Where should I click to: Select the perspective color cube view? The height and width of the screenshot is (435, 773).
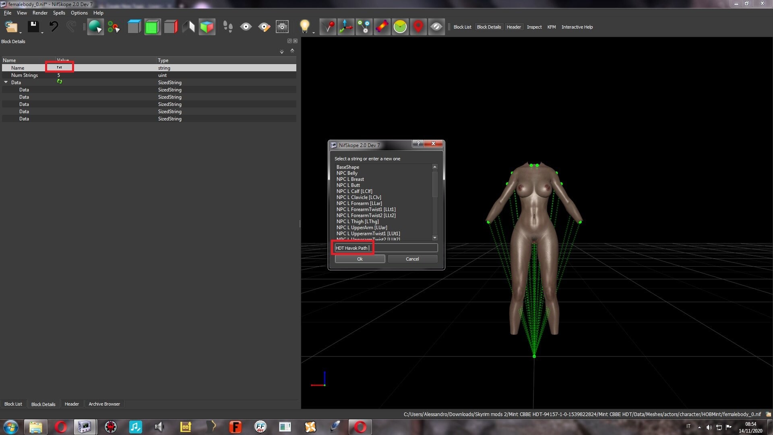coord(207,27)
